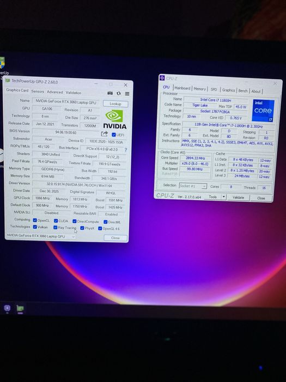
Task: Open the CPU-Z taskbar icon
Action: pos(7,308)
